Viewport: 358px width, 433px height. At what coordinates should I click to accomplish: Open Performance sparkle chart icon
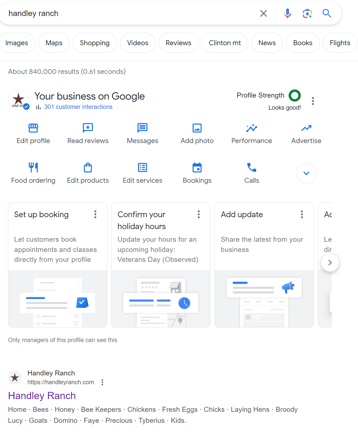(x=252, y=128)
